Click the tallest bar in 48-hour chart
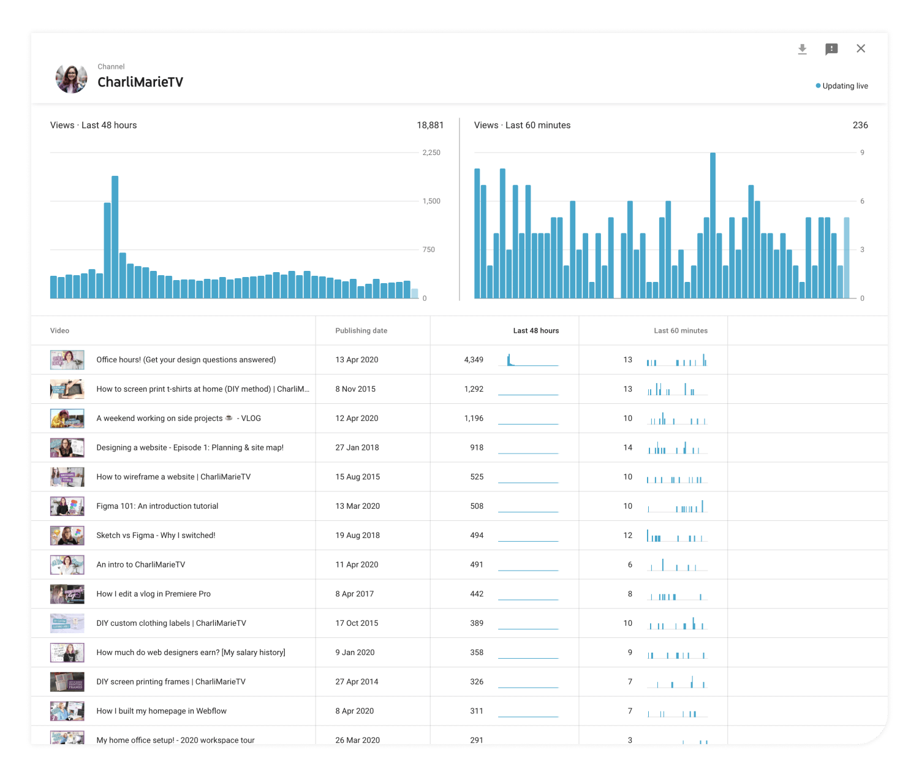The width and height of the screenshot is (919, 782). 115,237
